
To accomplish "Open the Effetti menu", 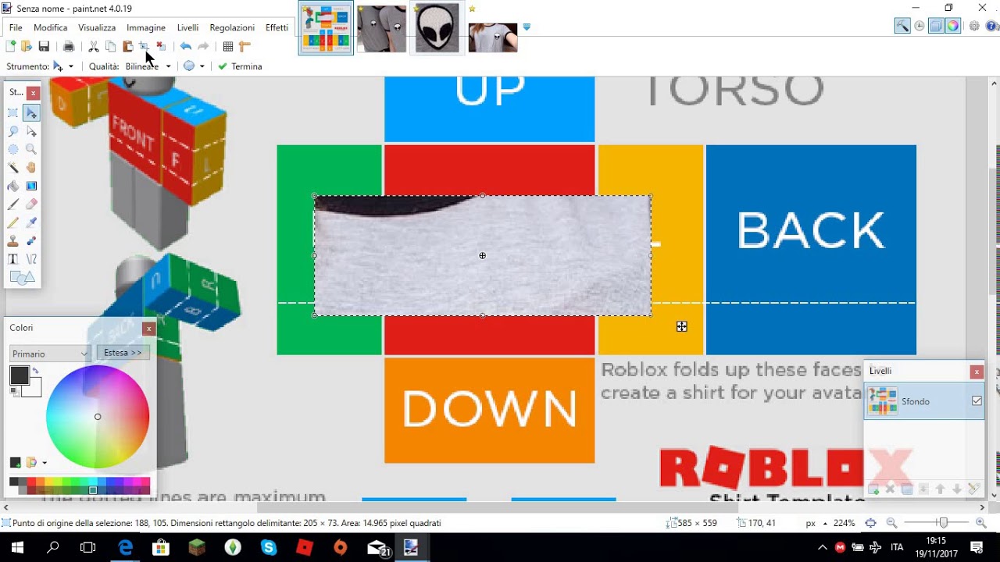I will pyautogui.click(x=277, y=27).
